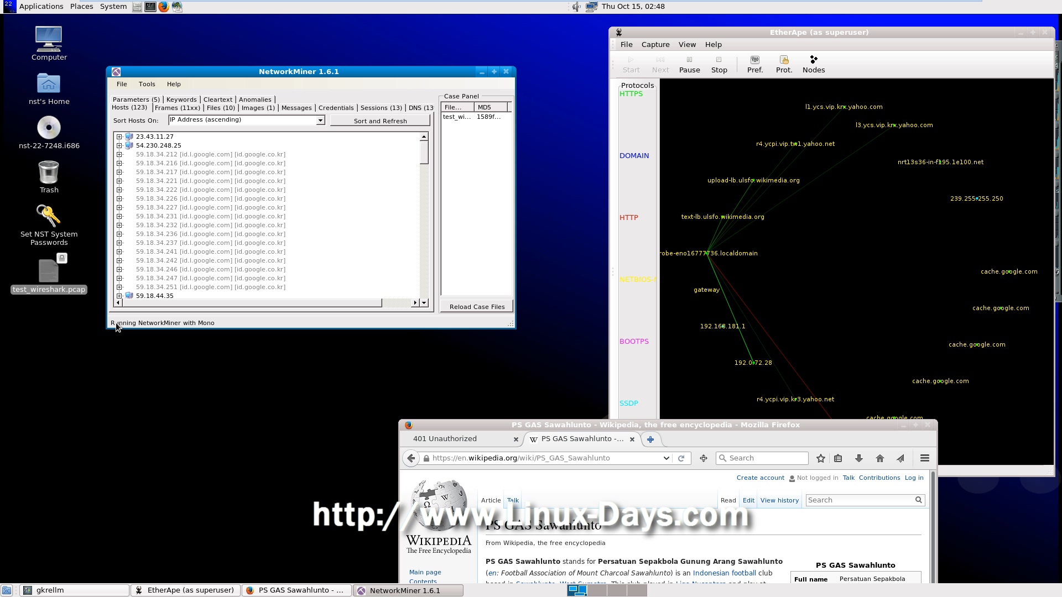Click HTTPS protocol label in EtherApe
Viewport: 1062px width, 597px height.
[x=631, y=94]
